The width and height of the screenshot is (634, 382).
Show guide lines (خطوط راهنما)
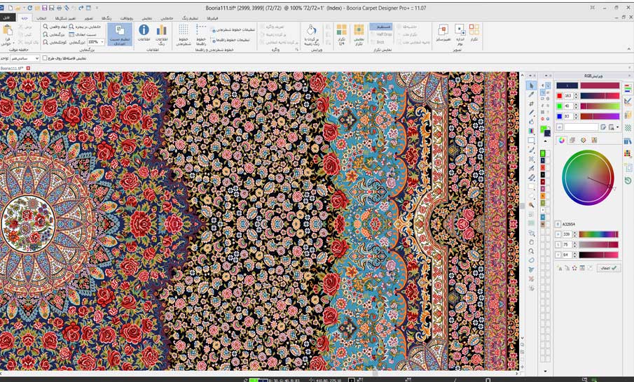point(201,34)
